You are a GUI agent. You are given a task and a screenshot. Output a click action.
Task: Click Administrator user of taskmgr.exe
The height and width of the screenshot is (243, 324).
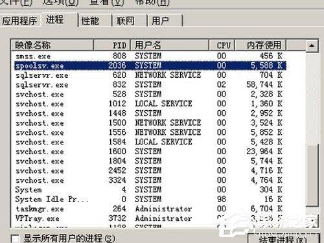pyautogui.click(x=163, y=209)
